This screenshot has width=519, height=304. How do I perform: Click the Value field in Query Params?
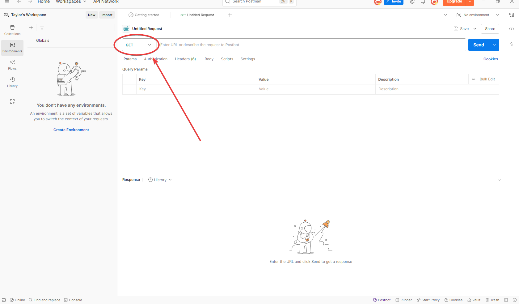316,89
